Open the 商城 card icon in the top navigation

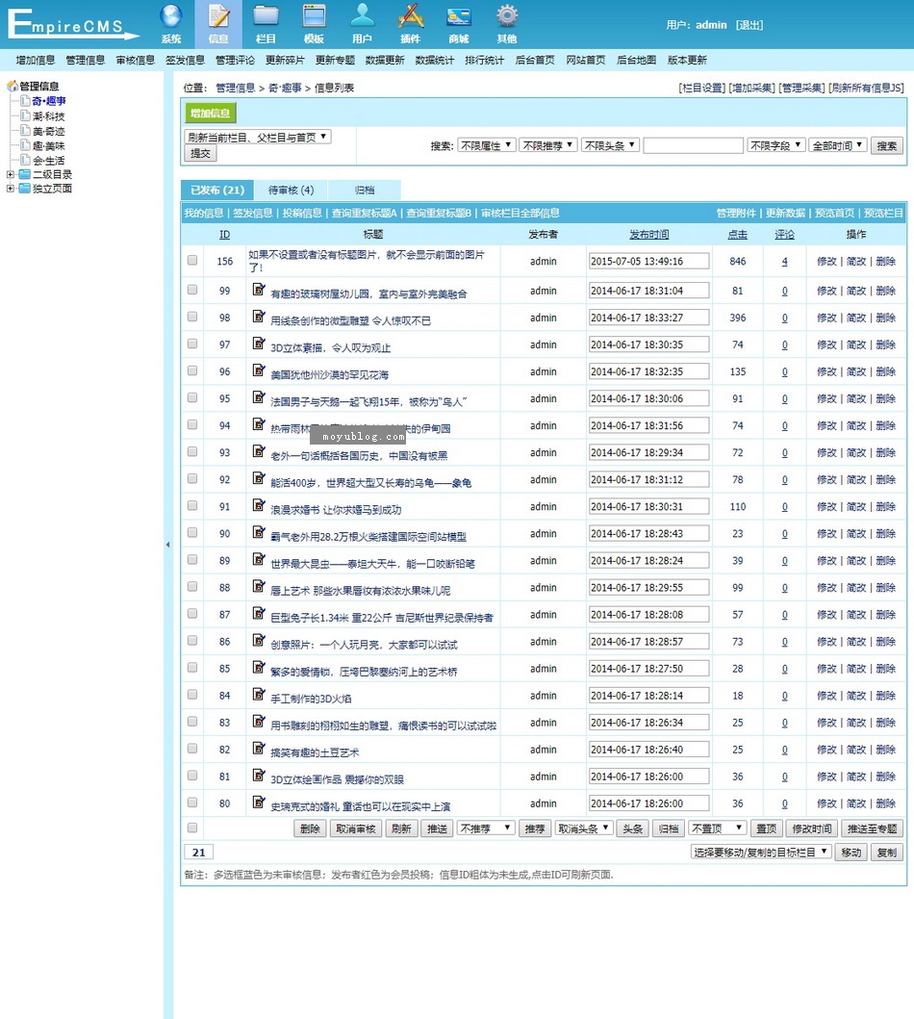pyautogui.click(x=459, y=16)
